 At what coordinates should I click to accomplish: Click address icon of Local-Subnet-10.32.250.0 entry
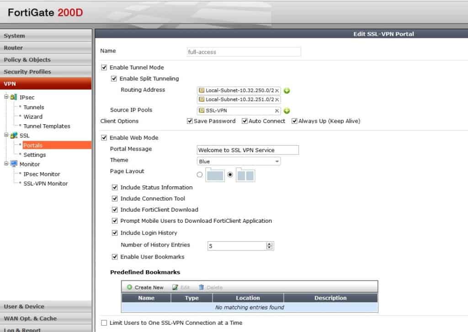[202, 90]
